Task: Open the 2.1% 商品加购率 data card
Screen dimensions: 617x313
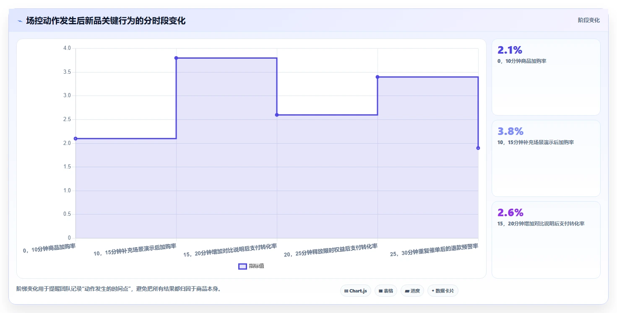Action: [546, 77]
